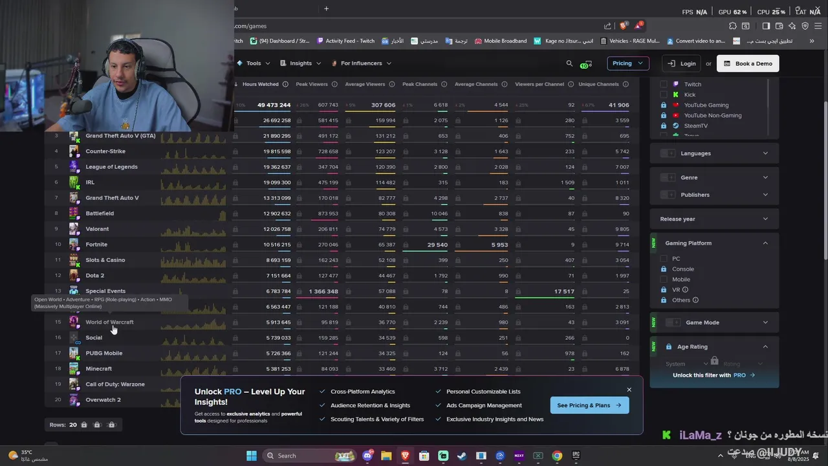Click See Pricing & Plans button

[x=589, y=405]
